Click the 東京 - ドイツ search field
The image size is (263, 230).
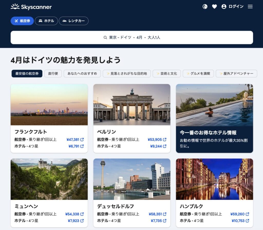[x=131, y=38]
